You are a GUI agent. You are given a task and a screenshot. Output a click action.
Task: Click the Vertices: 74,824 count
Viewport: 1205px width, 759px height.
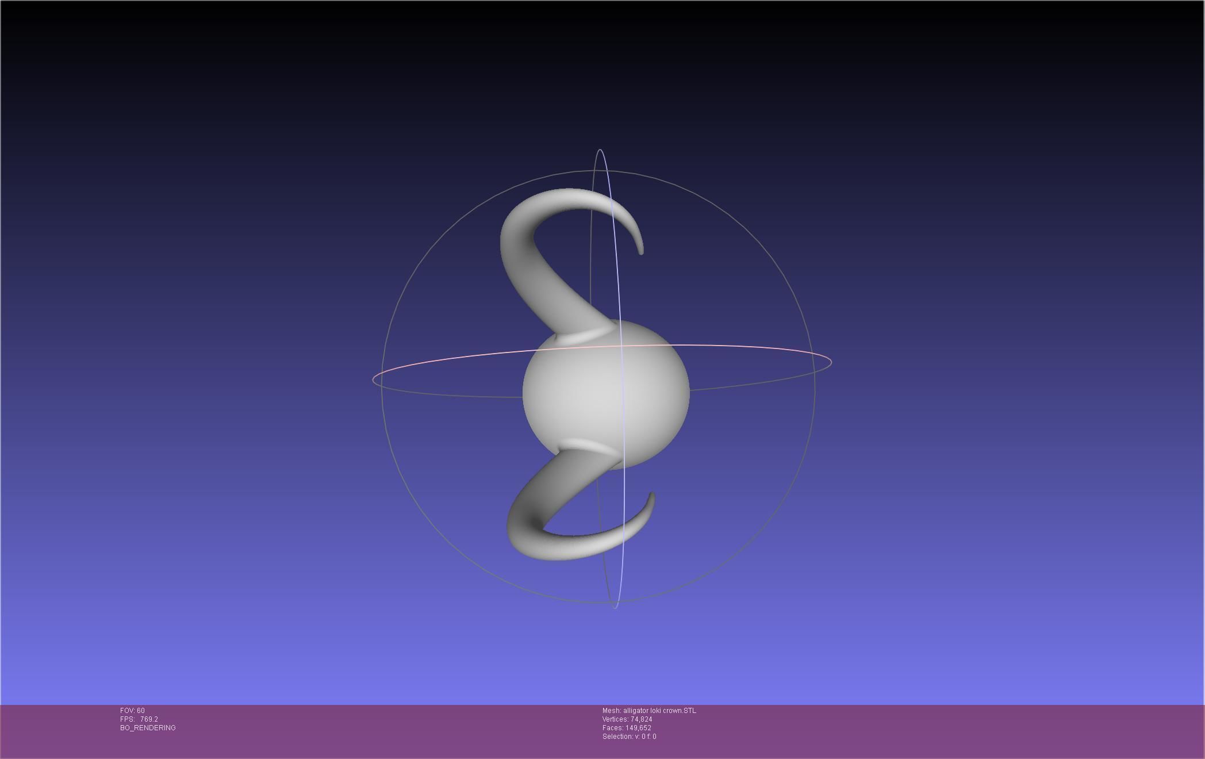pos(627,719)
